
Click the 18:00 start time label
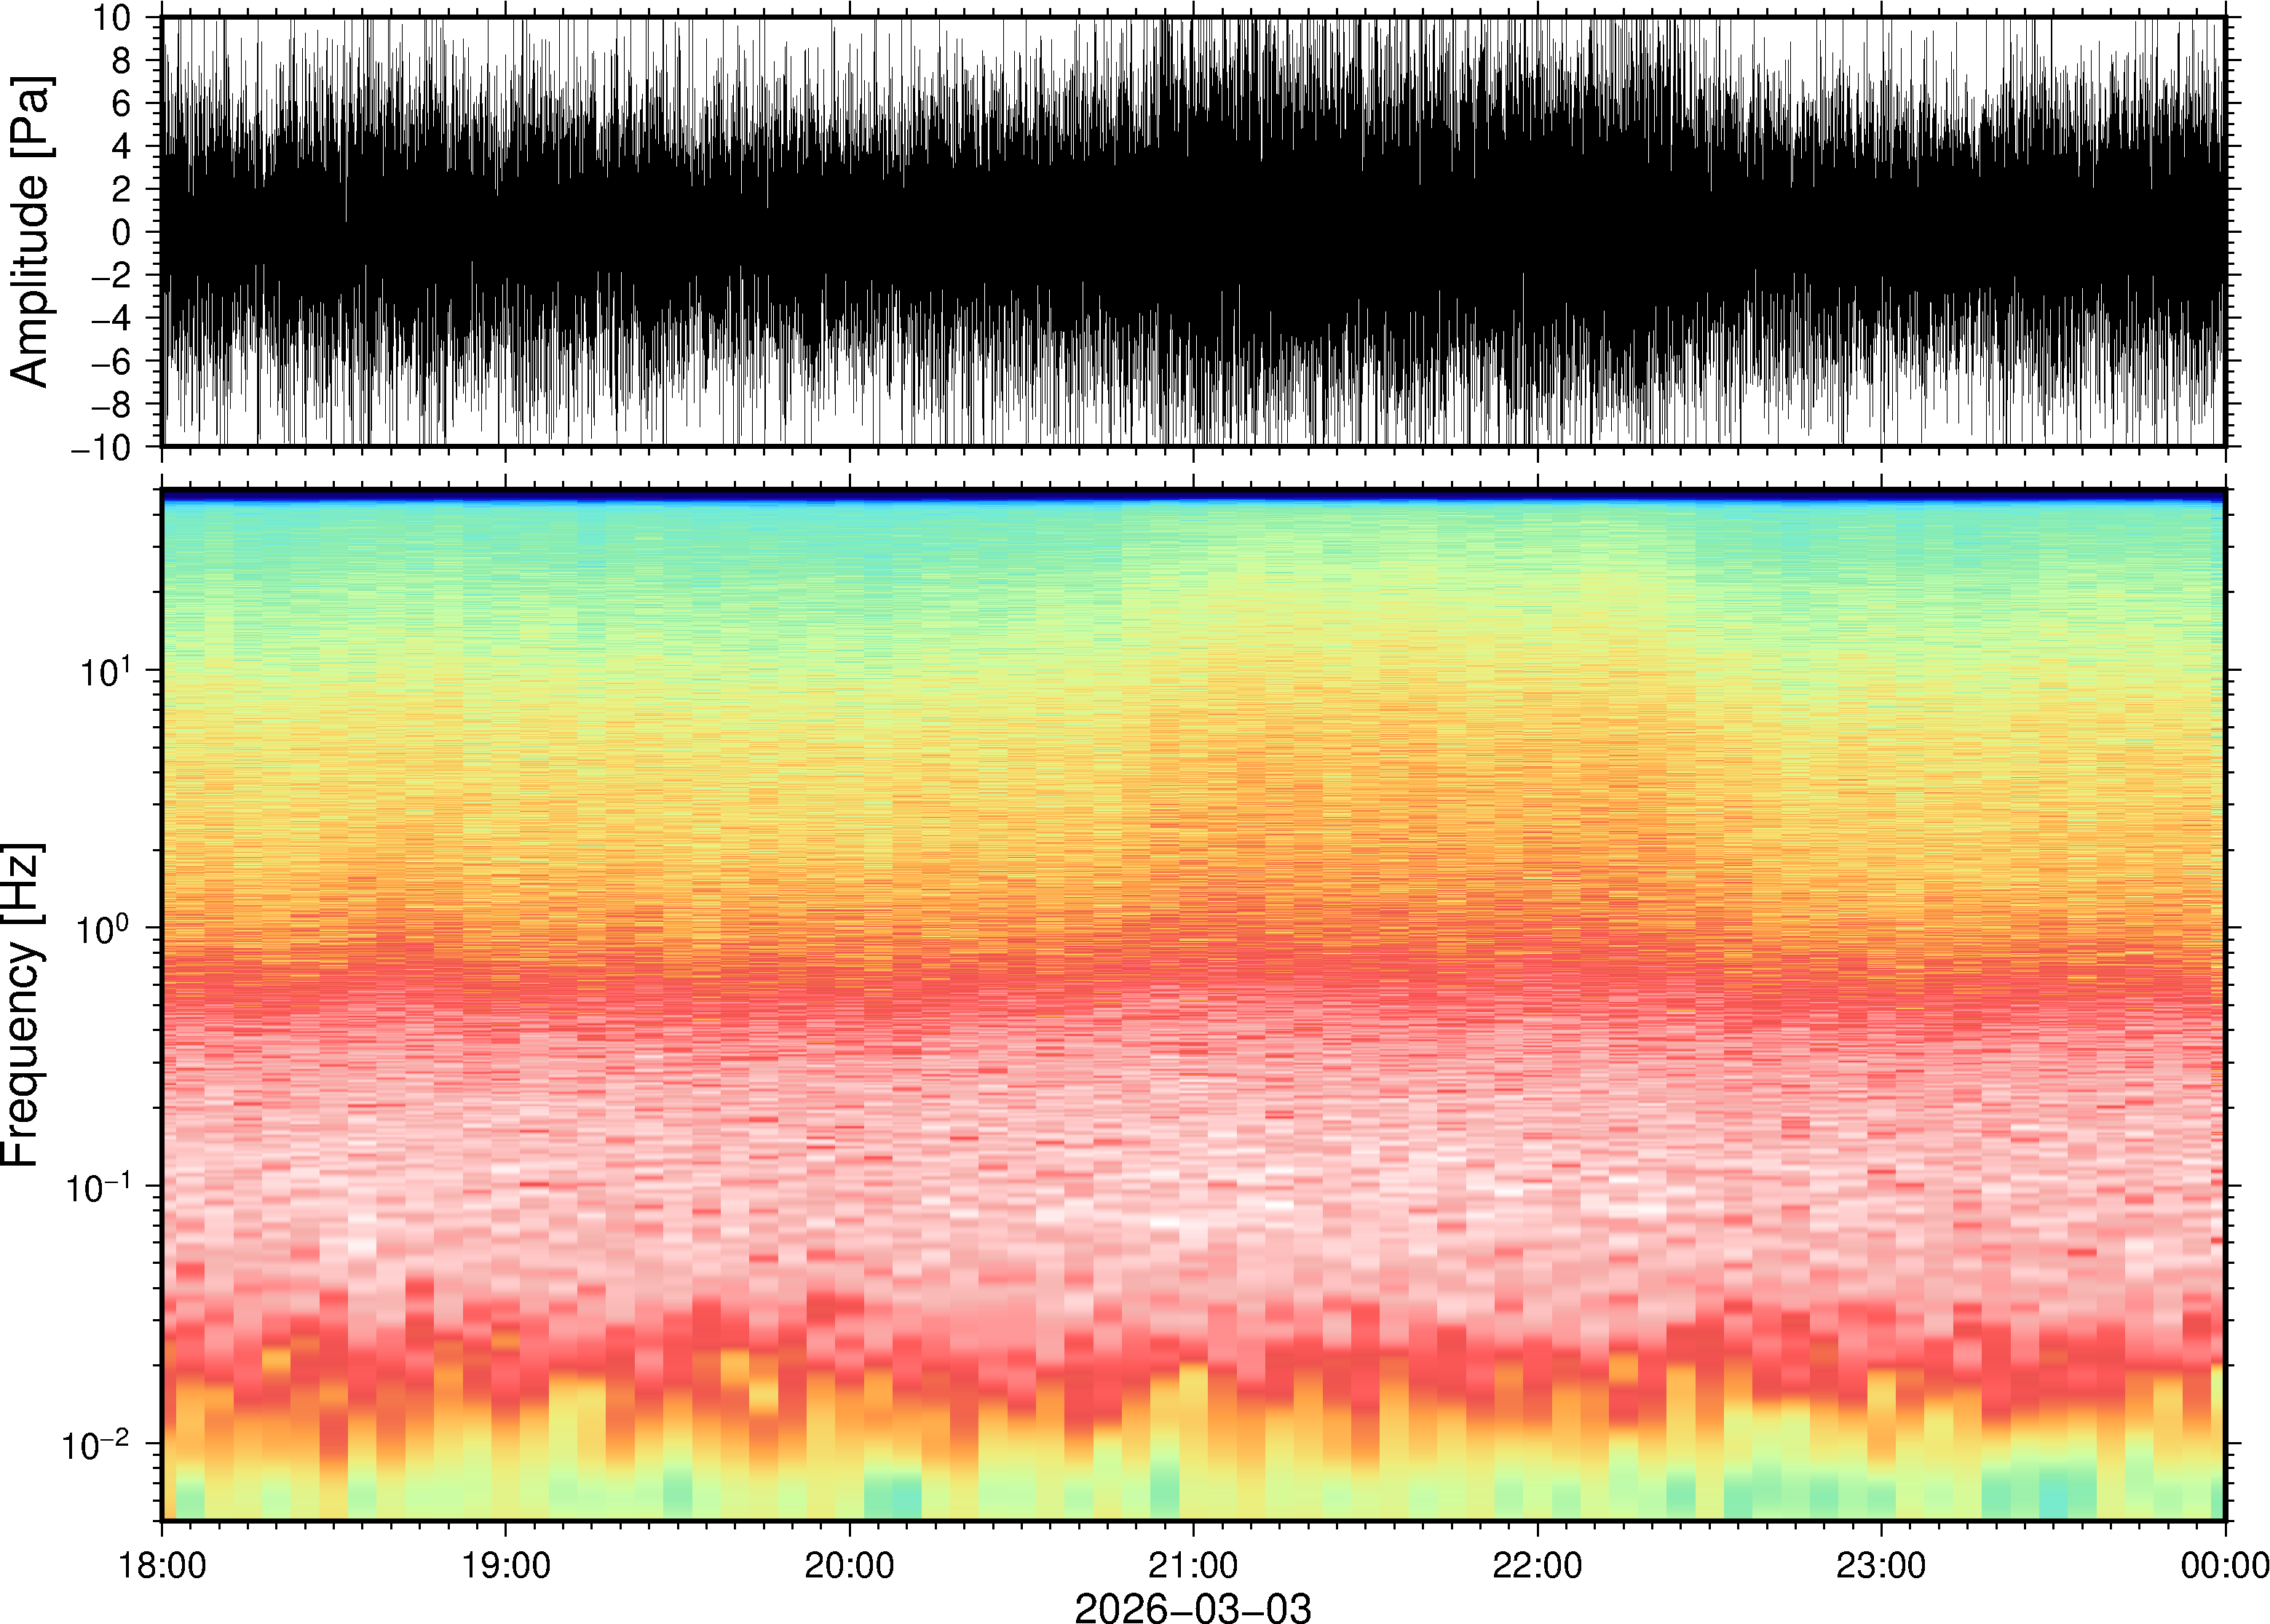click(x=162, y=1564)
